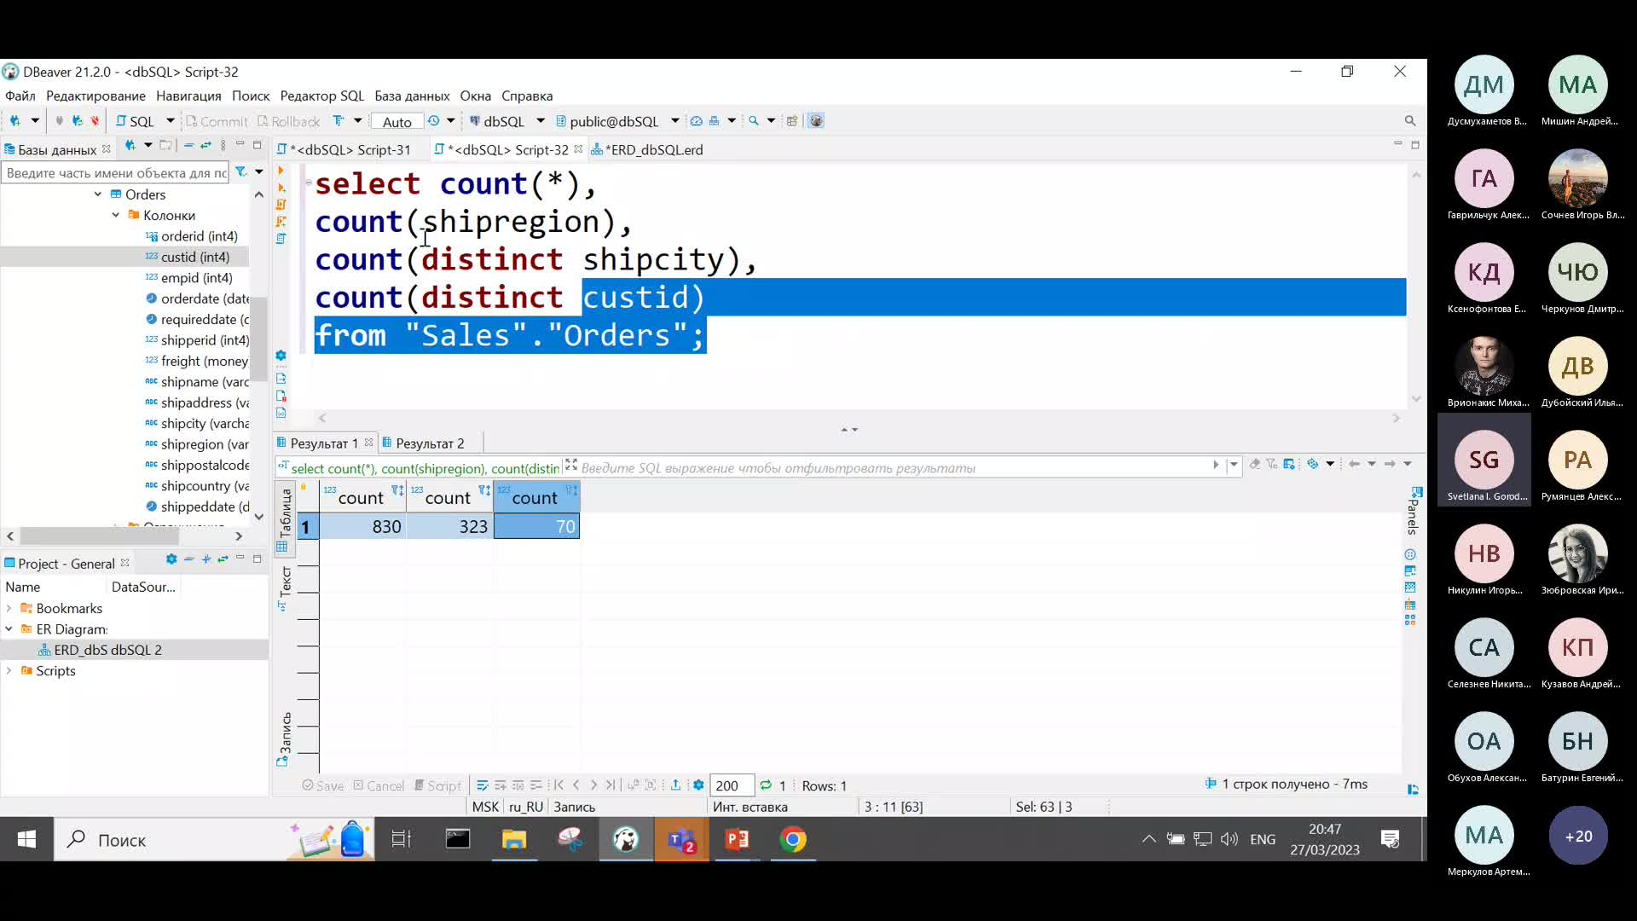Click the Project panel settings gear icon

coord(171,559)
